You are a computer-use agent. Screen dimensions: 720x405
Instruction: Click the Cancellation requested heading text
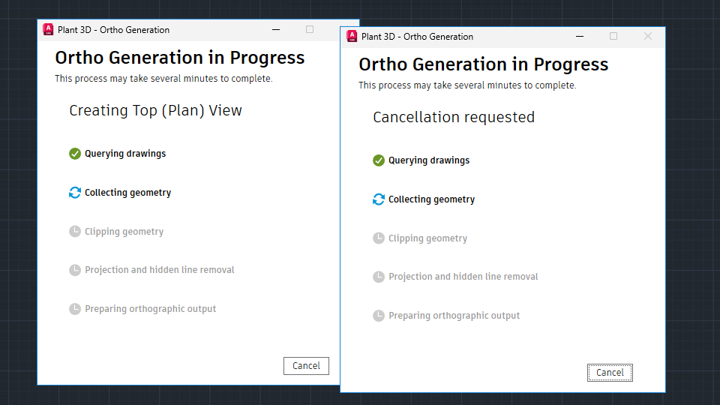tap(454, 117)
